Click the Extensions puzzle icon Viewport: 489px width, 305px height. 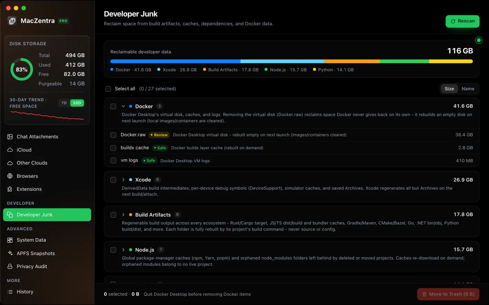10,189
